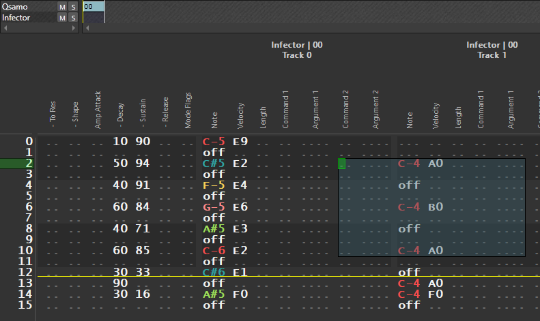
Task: Click velocity B0 in Track 1
Action: click(436, 207)
